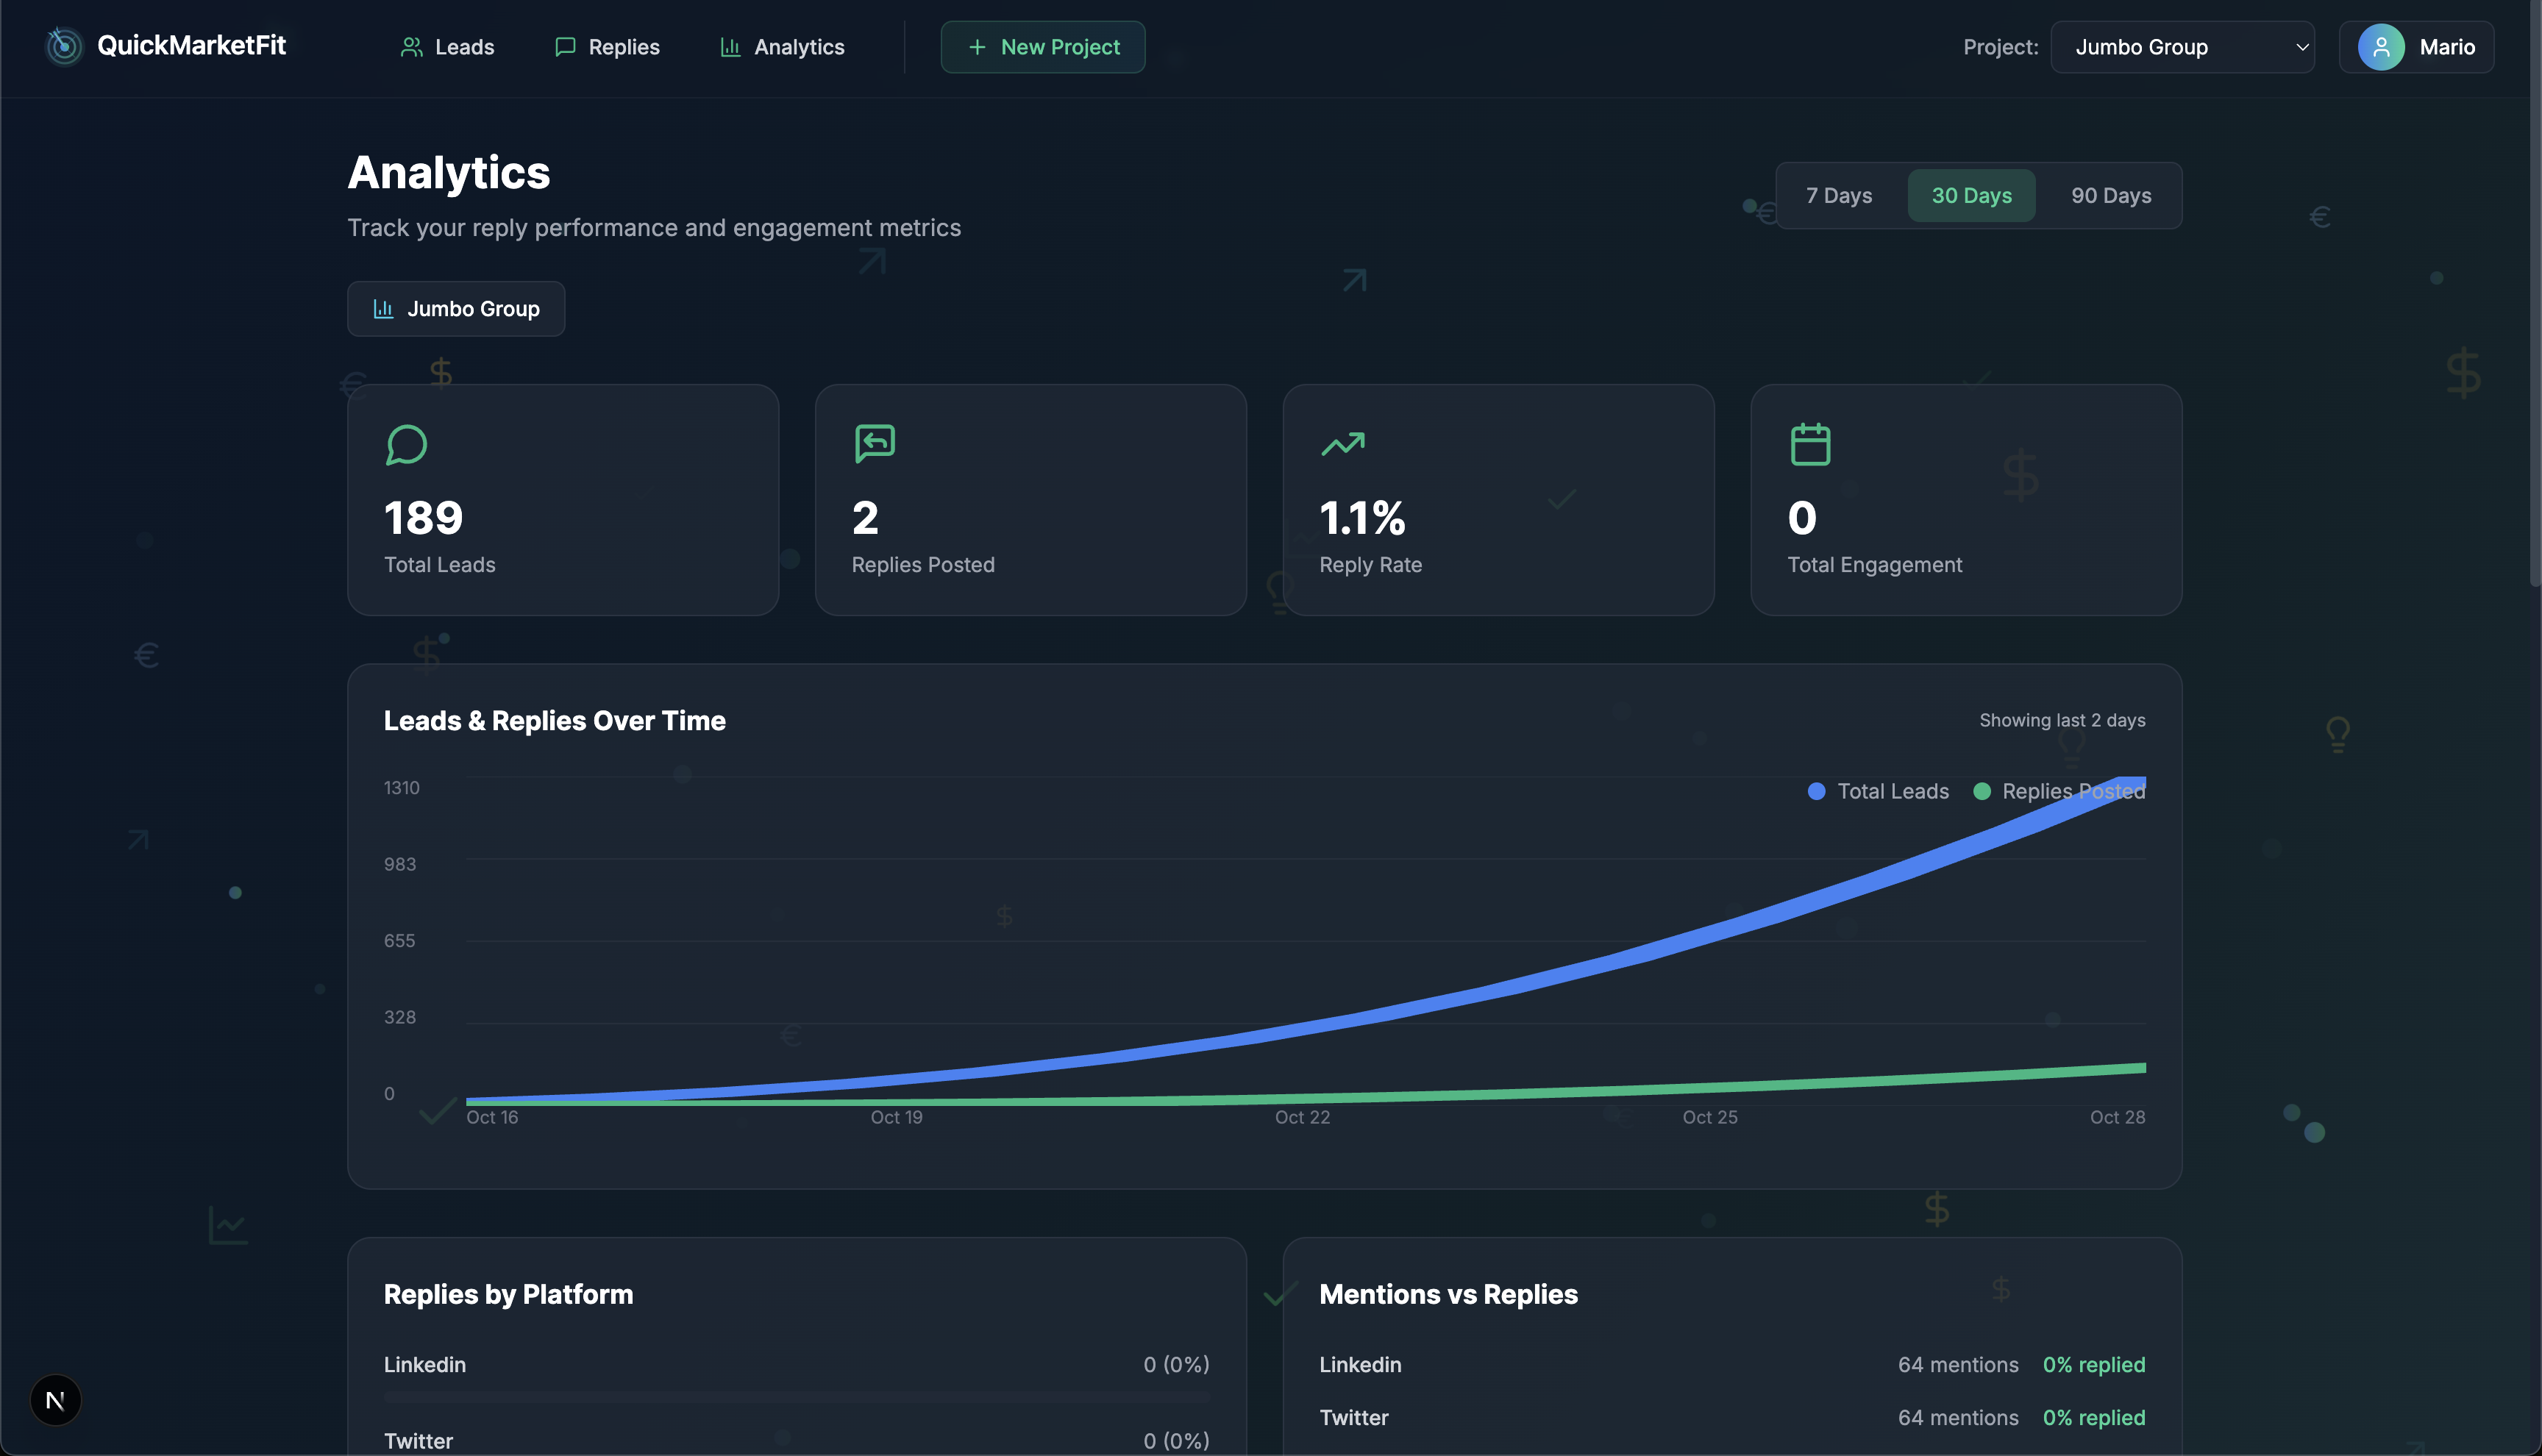Screen dimensions: 2542x1456
Task: Click the Total Engagement calendar icon
Action: click(1810, 445)
